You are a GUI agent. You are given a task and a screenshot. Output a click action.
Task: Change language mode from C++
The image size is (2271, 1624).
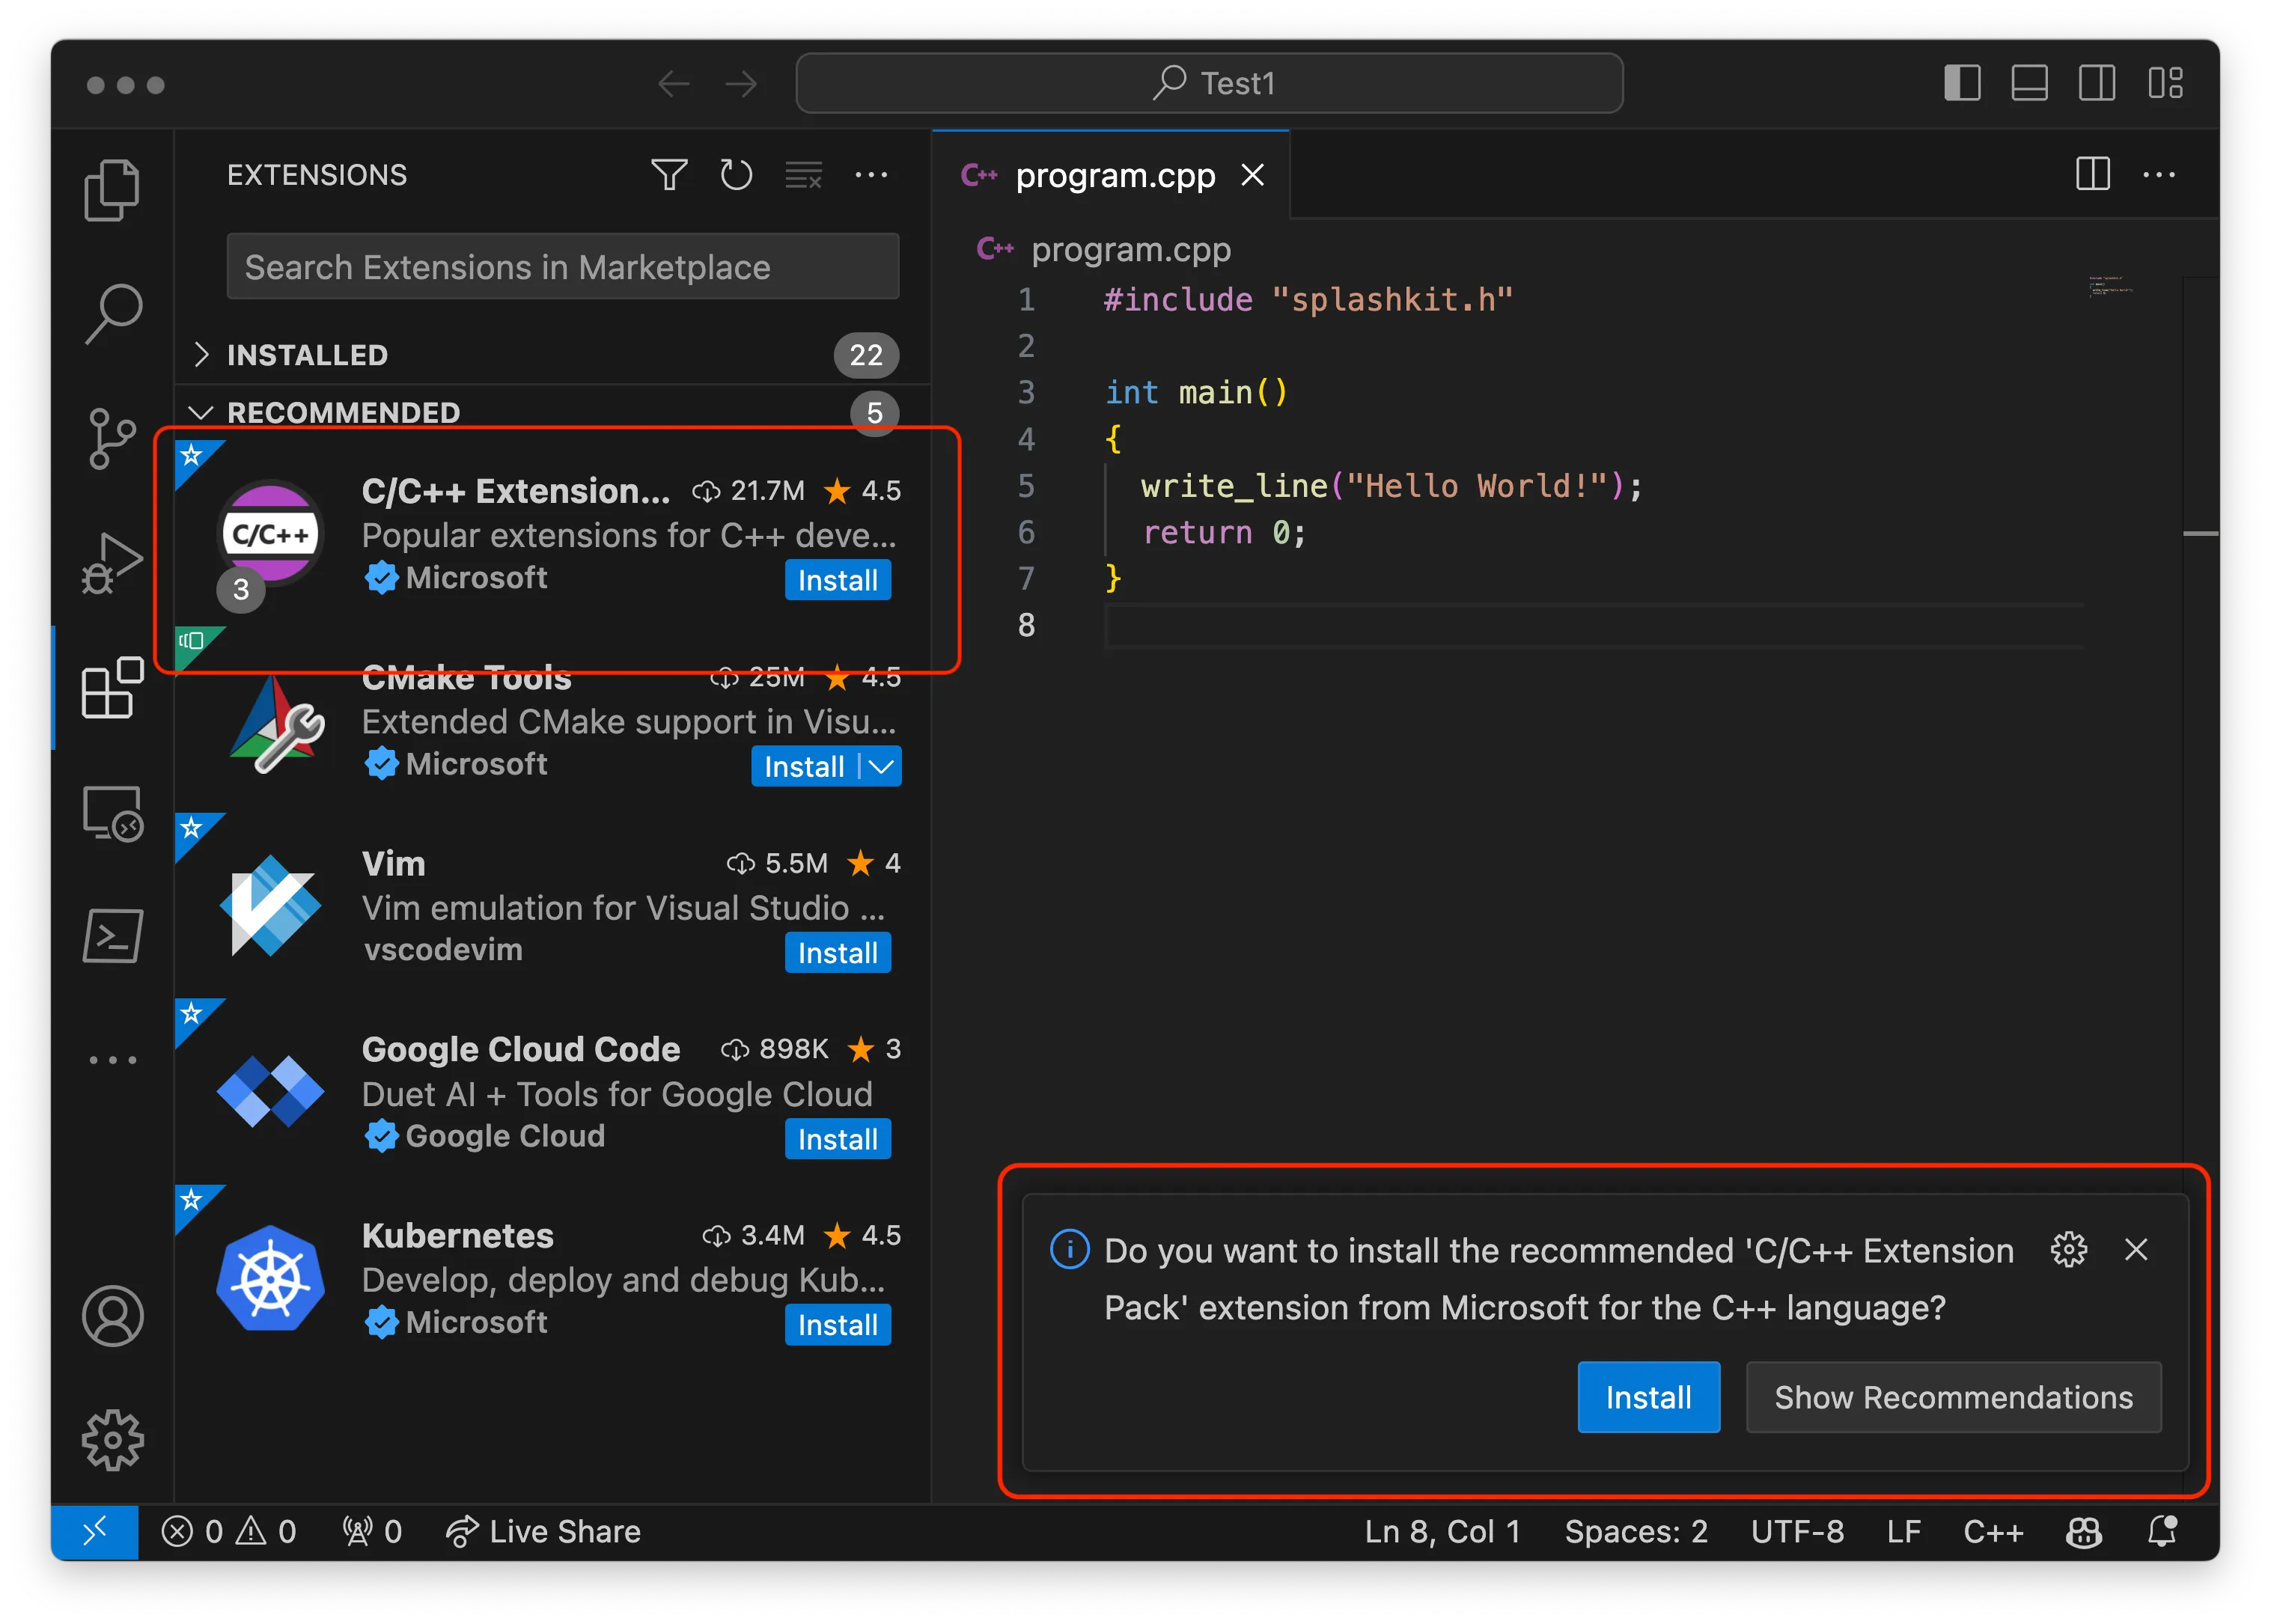tap(1993, 1531)
